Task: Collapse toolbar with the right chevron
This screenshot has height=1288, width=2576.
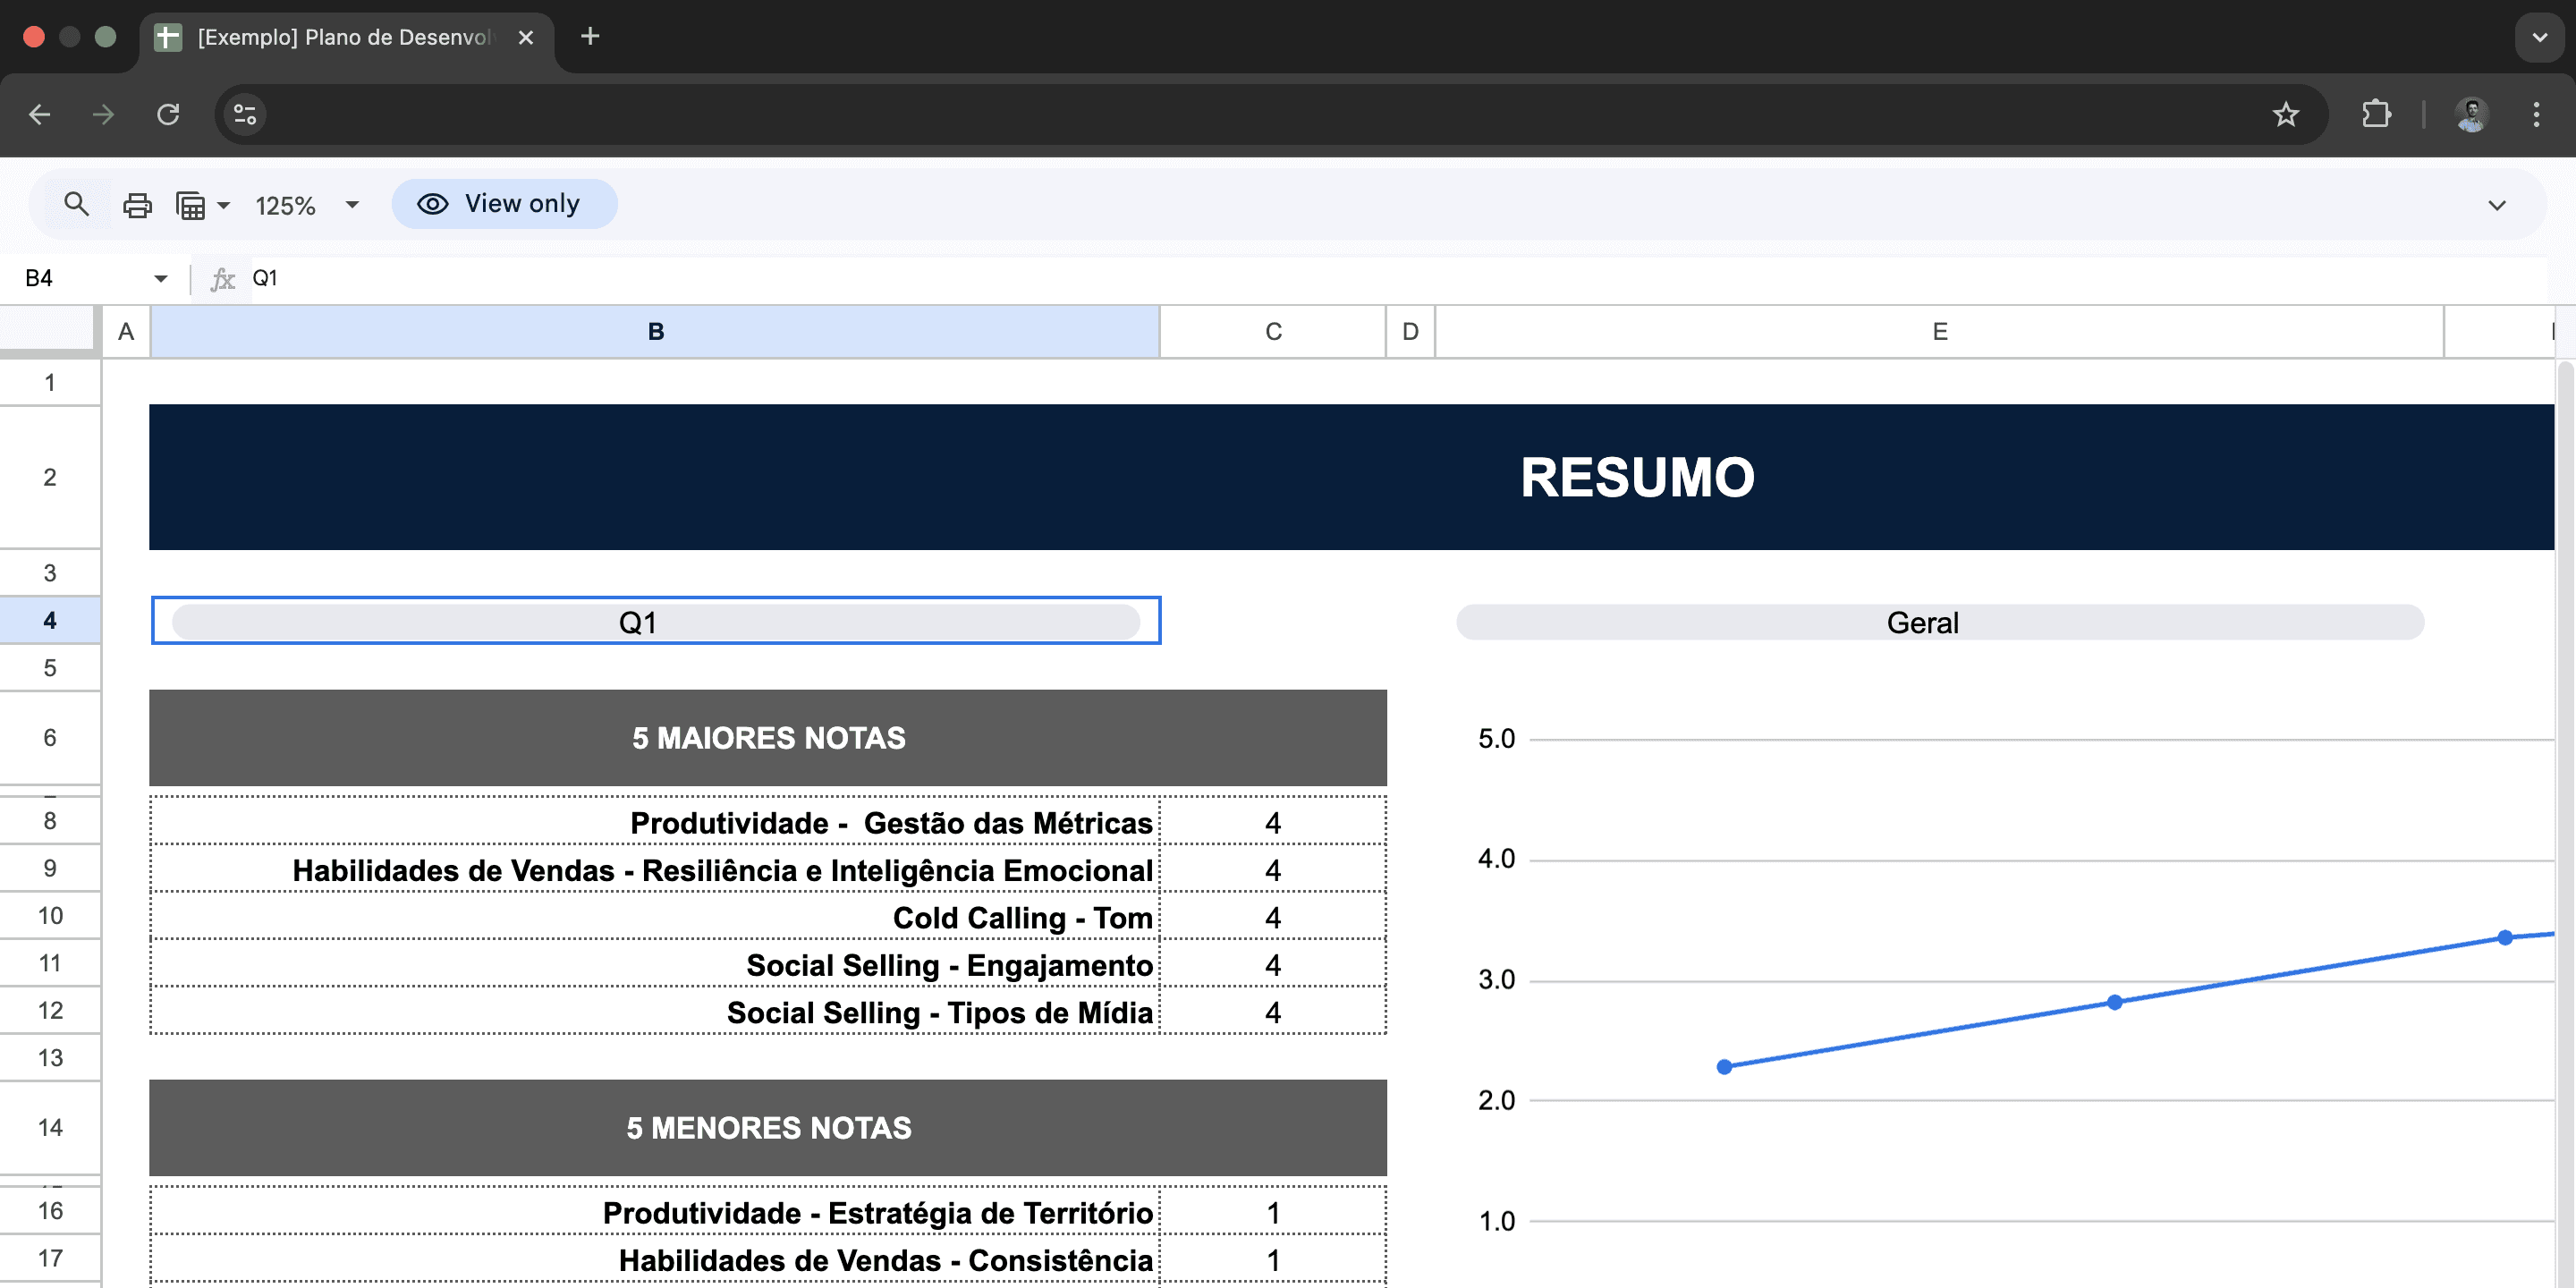Action: (x=2496, y=205)
